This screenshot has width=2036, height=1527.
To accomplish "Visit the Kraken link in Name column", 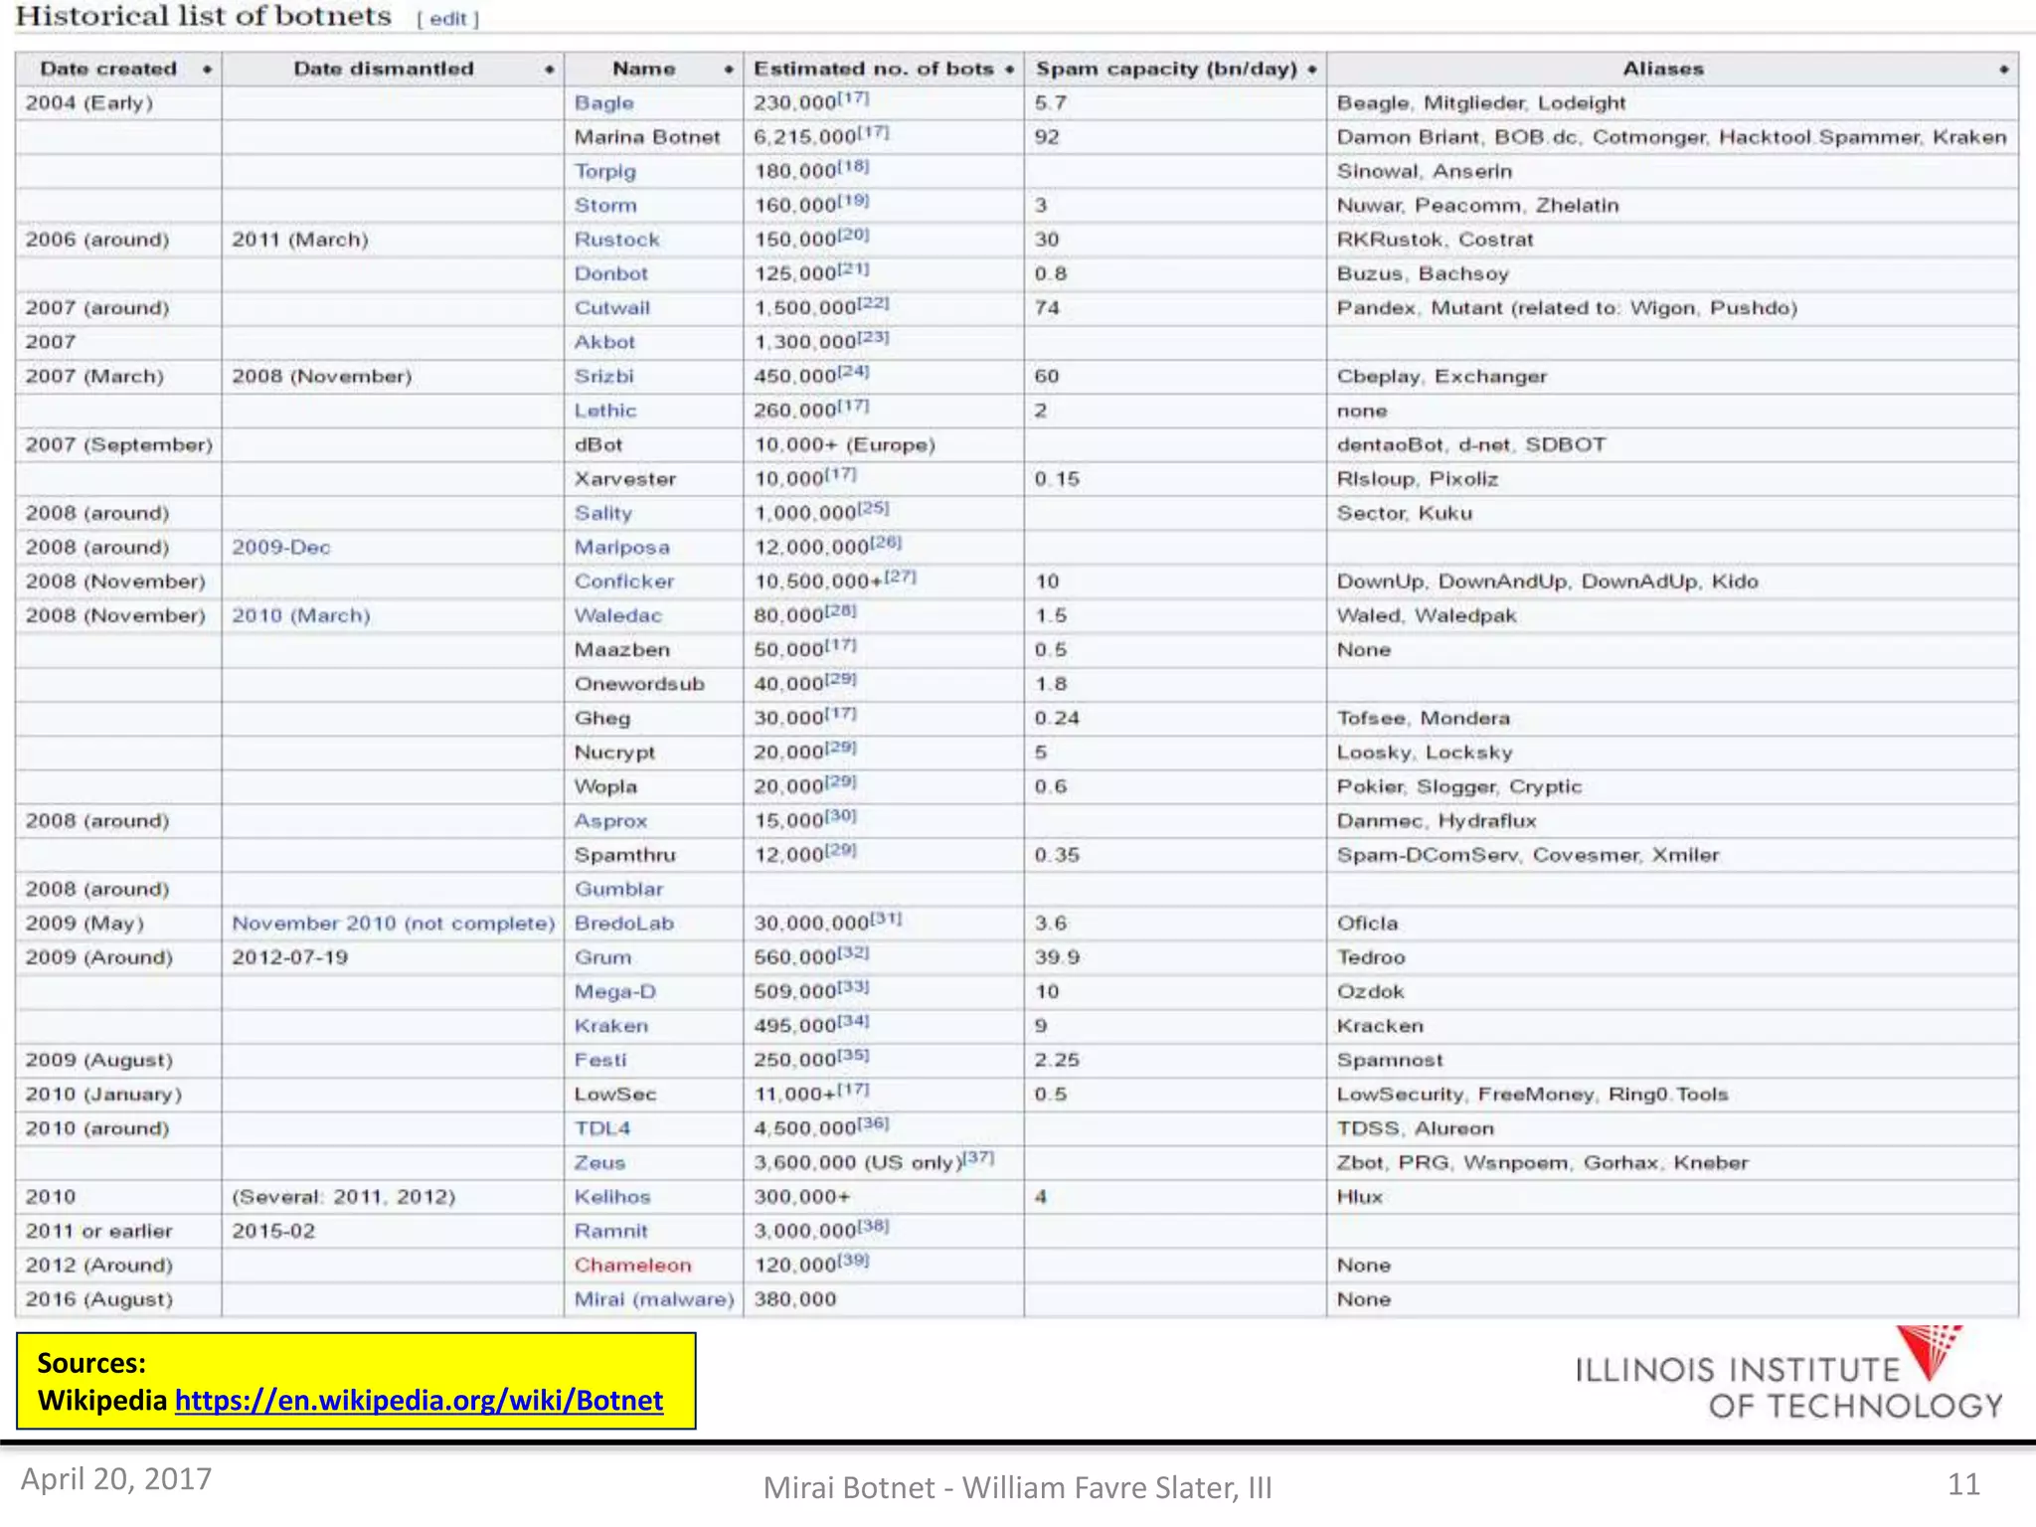I will pyautogui.click(x=610, y=1026).
